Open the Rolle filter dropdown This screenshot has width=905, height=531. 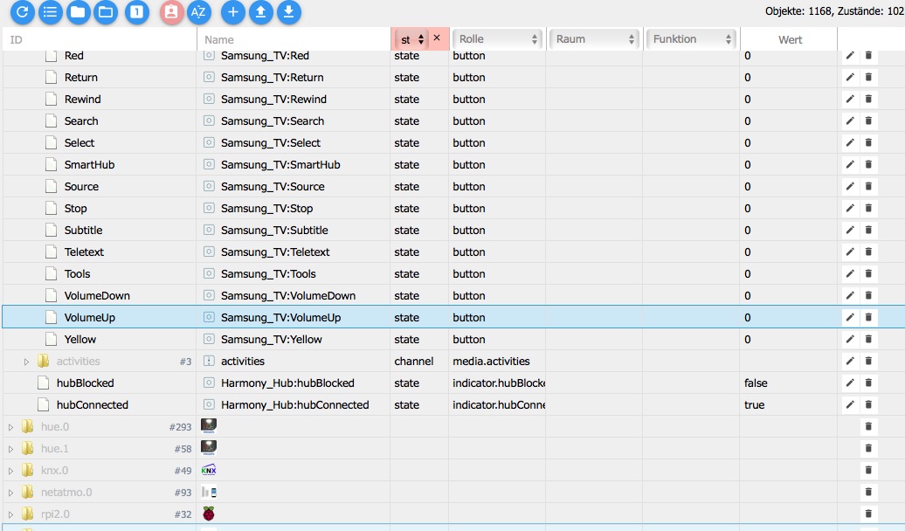tap(498, 38)
